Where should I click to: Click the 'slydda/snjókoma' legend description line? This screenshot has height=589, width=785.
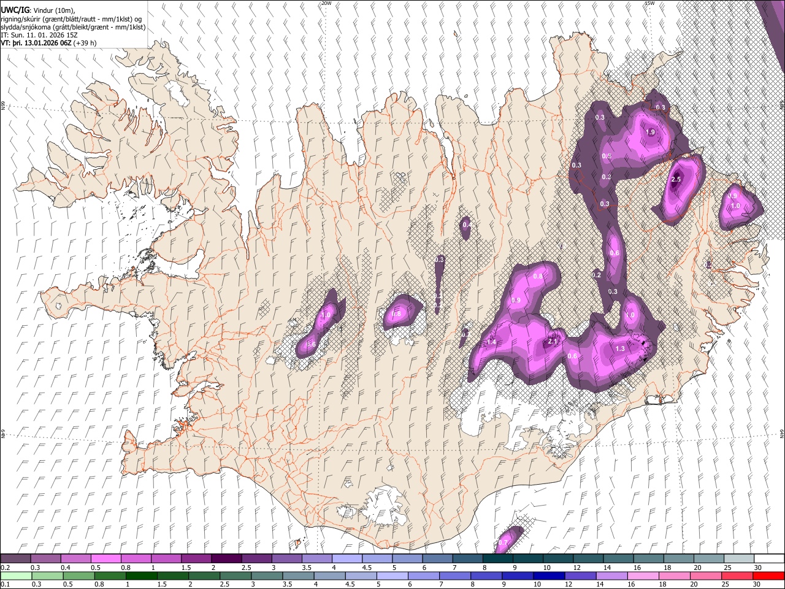[x=73, y=27]
